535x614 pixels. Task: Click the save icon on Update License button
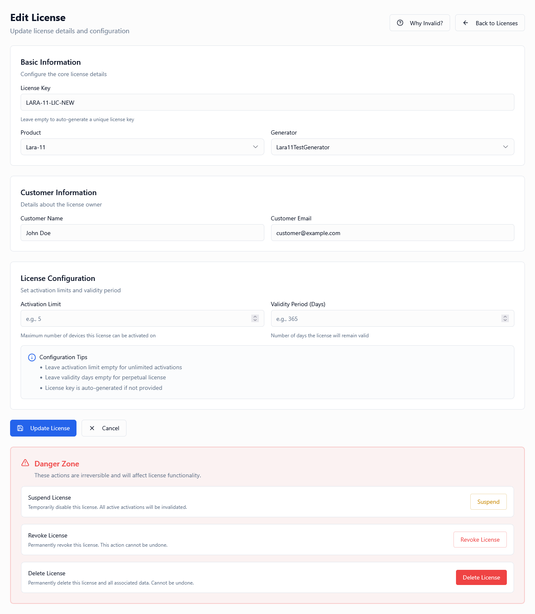[x=20, y=428]
